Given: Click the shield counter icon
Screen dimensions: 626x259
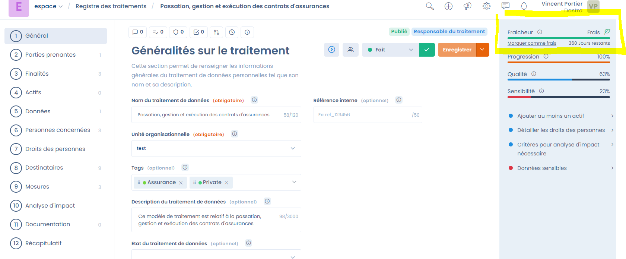Looking at the screenshot, I should (x=178, y=32).
